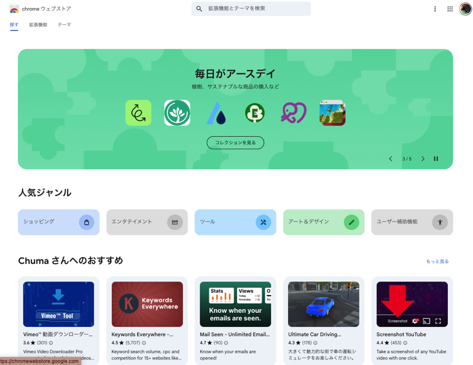473x365 pixels.
Task: Switch to the 拡張機能 tab
Action: point(38,25)
